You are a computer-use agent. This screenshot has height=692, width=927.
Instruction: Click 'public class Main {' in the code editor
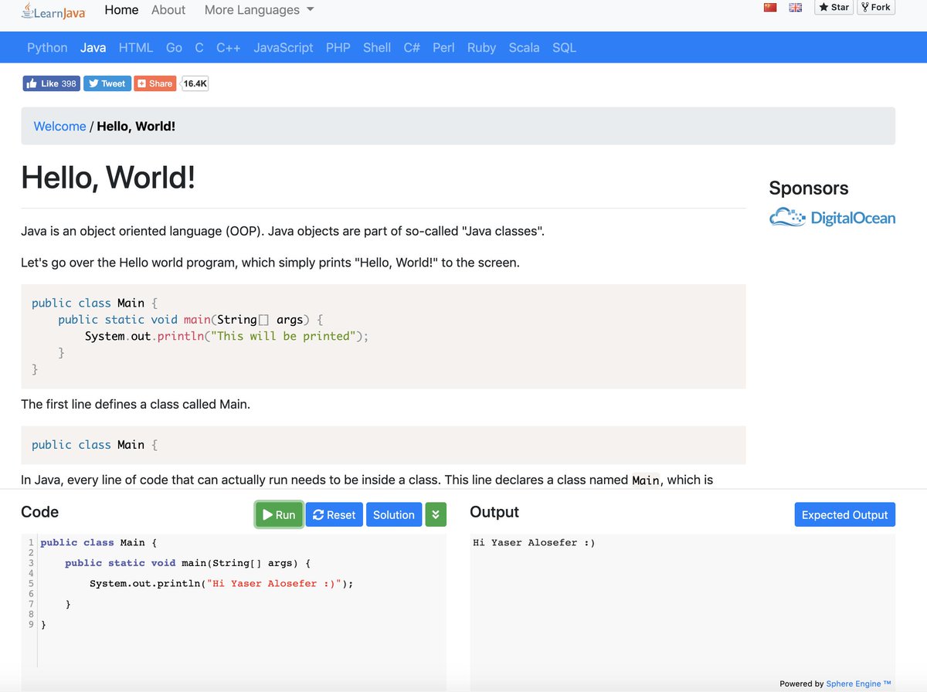pos(98,542)
